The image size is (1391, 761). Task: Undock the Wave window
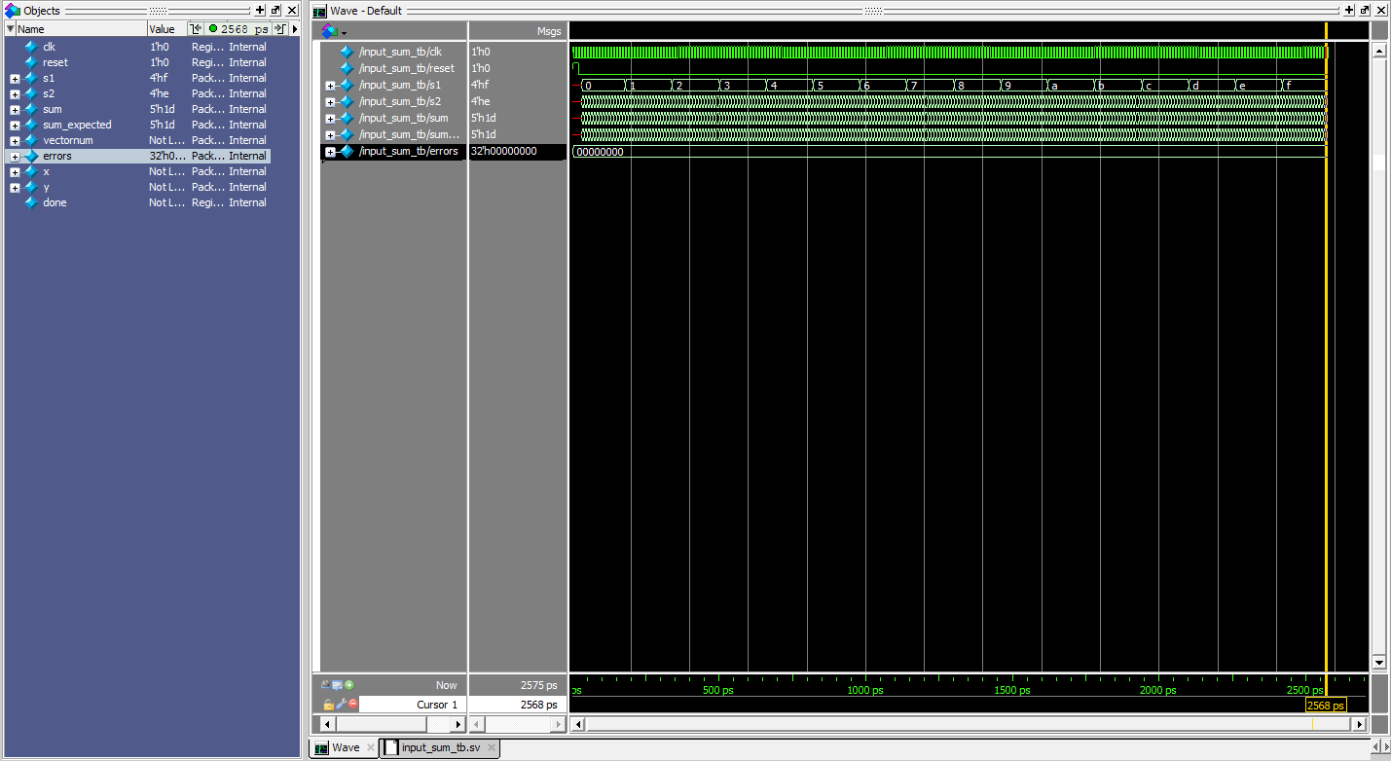tap(1365, 11)
